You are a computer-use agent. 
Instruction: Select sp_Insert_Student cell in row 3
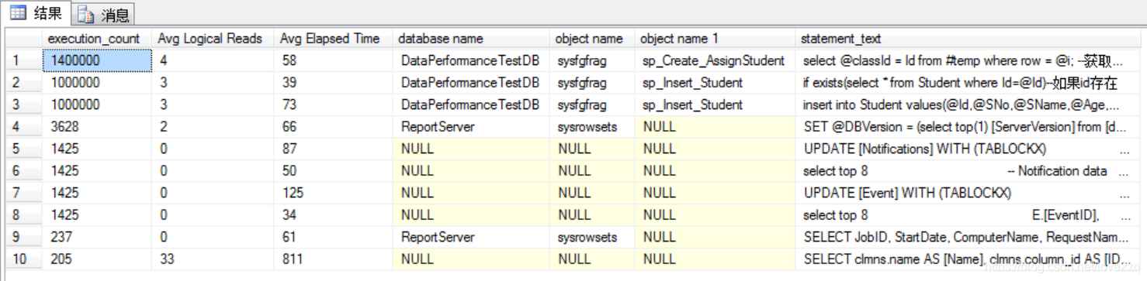(715, 105)
